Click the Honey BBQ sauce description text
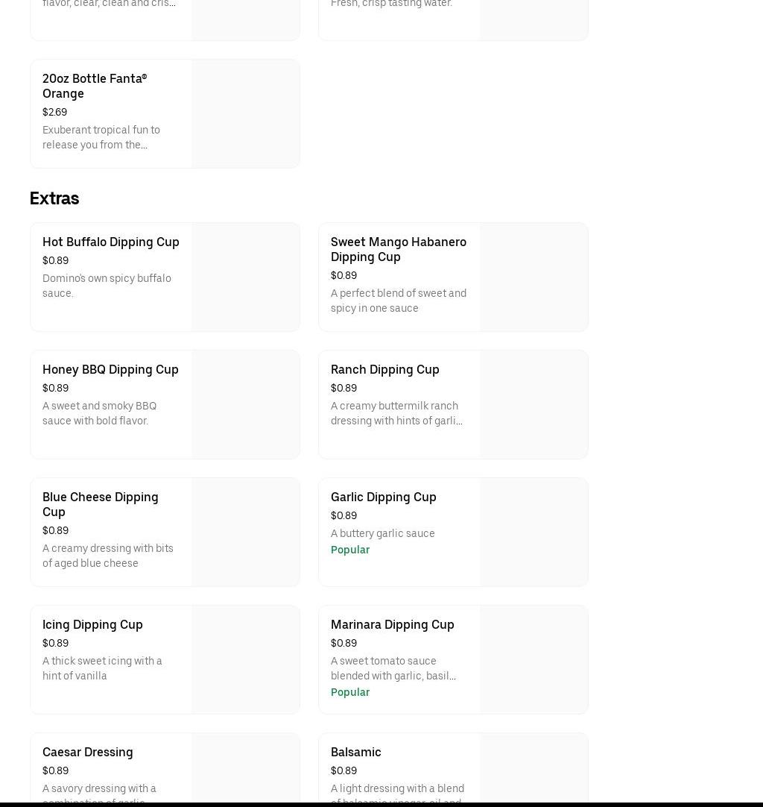This screenshot has width=763, height=807. point(99,413)
